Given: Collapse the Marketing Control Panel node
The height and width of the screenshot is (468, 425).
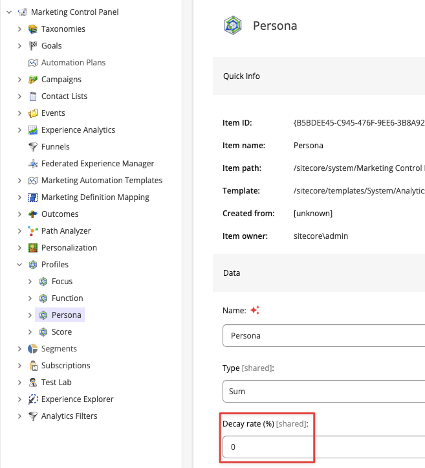Looking at the screenshot, I should coord(9,12).
